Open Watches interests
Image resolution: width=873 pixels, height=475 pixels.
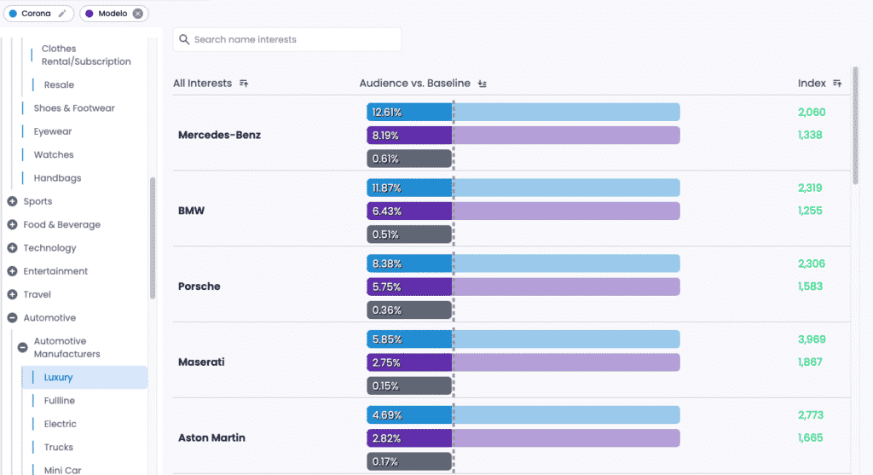pos(54,155)
